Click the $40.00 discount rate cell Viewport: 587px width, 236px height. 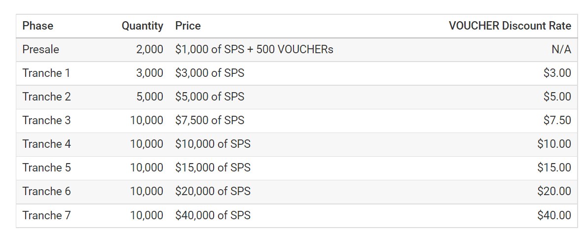pos(554,215)
